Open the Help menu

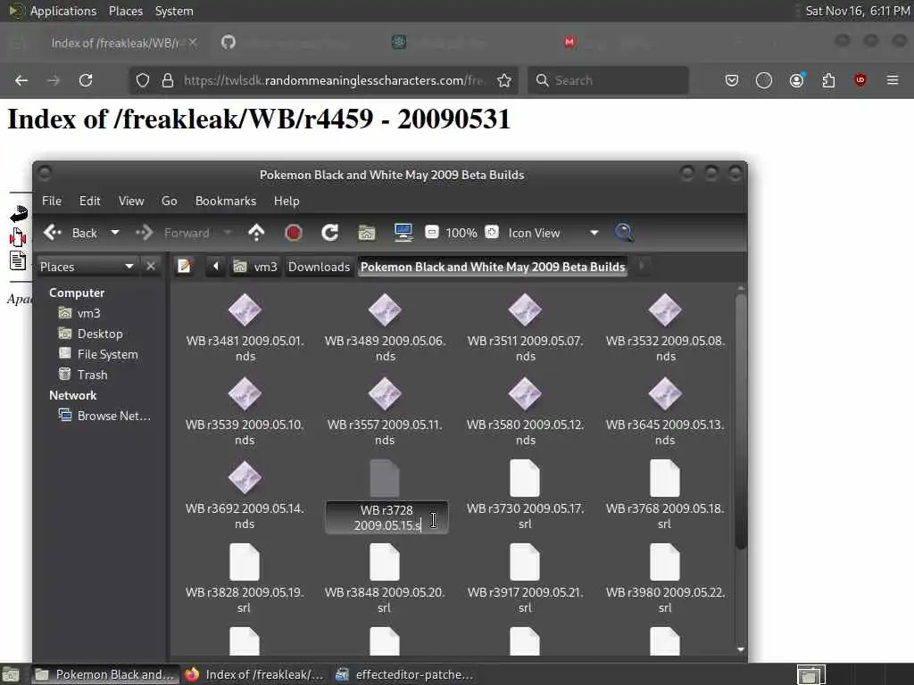[x=287, y=201]
